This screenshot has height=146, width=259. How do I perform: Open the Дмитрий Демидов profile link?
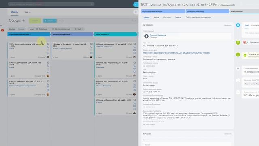coord(158,35)
